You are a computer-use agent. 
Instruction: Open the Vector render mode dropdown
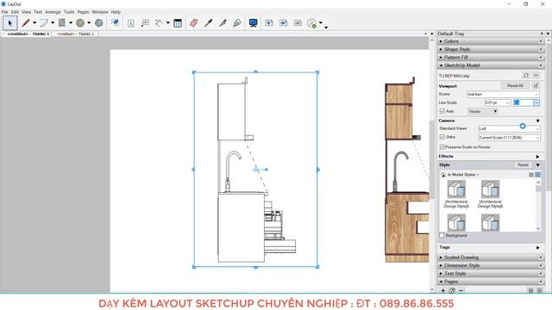point(482,111)
